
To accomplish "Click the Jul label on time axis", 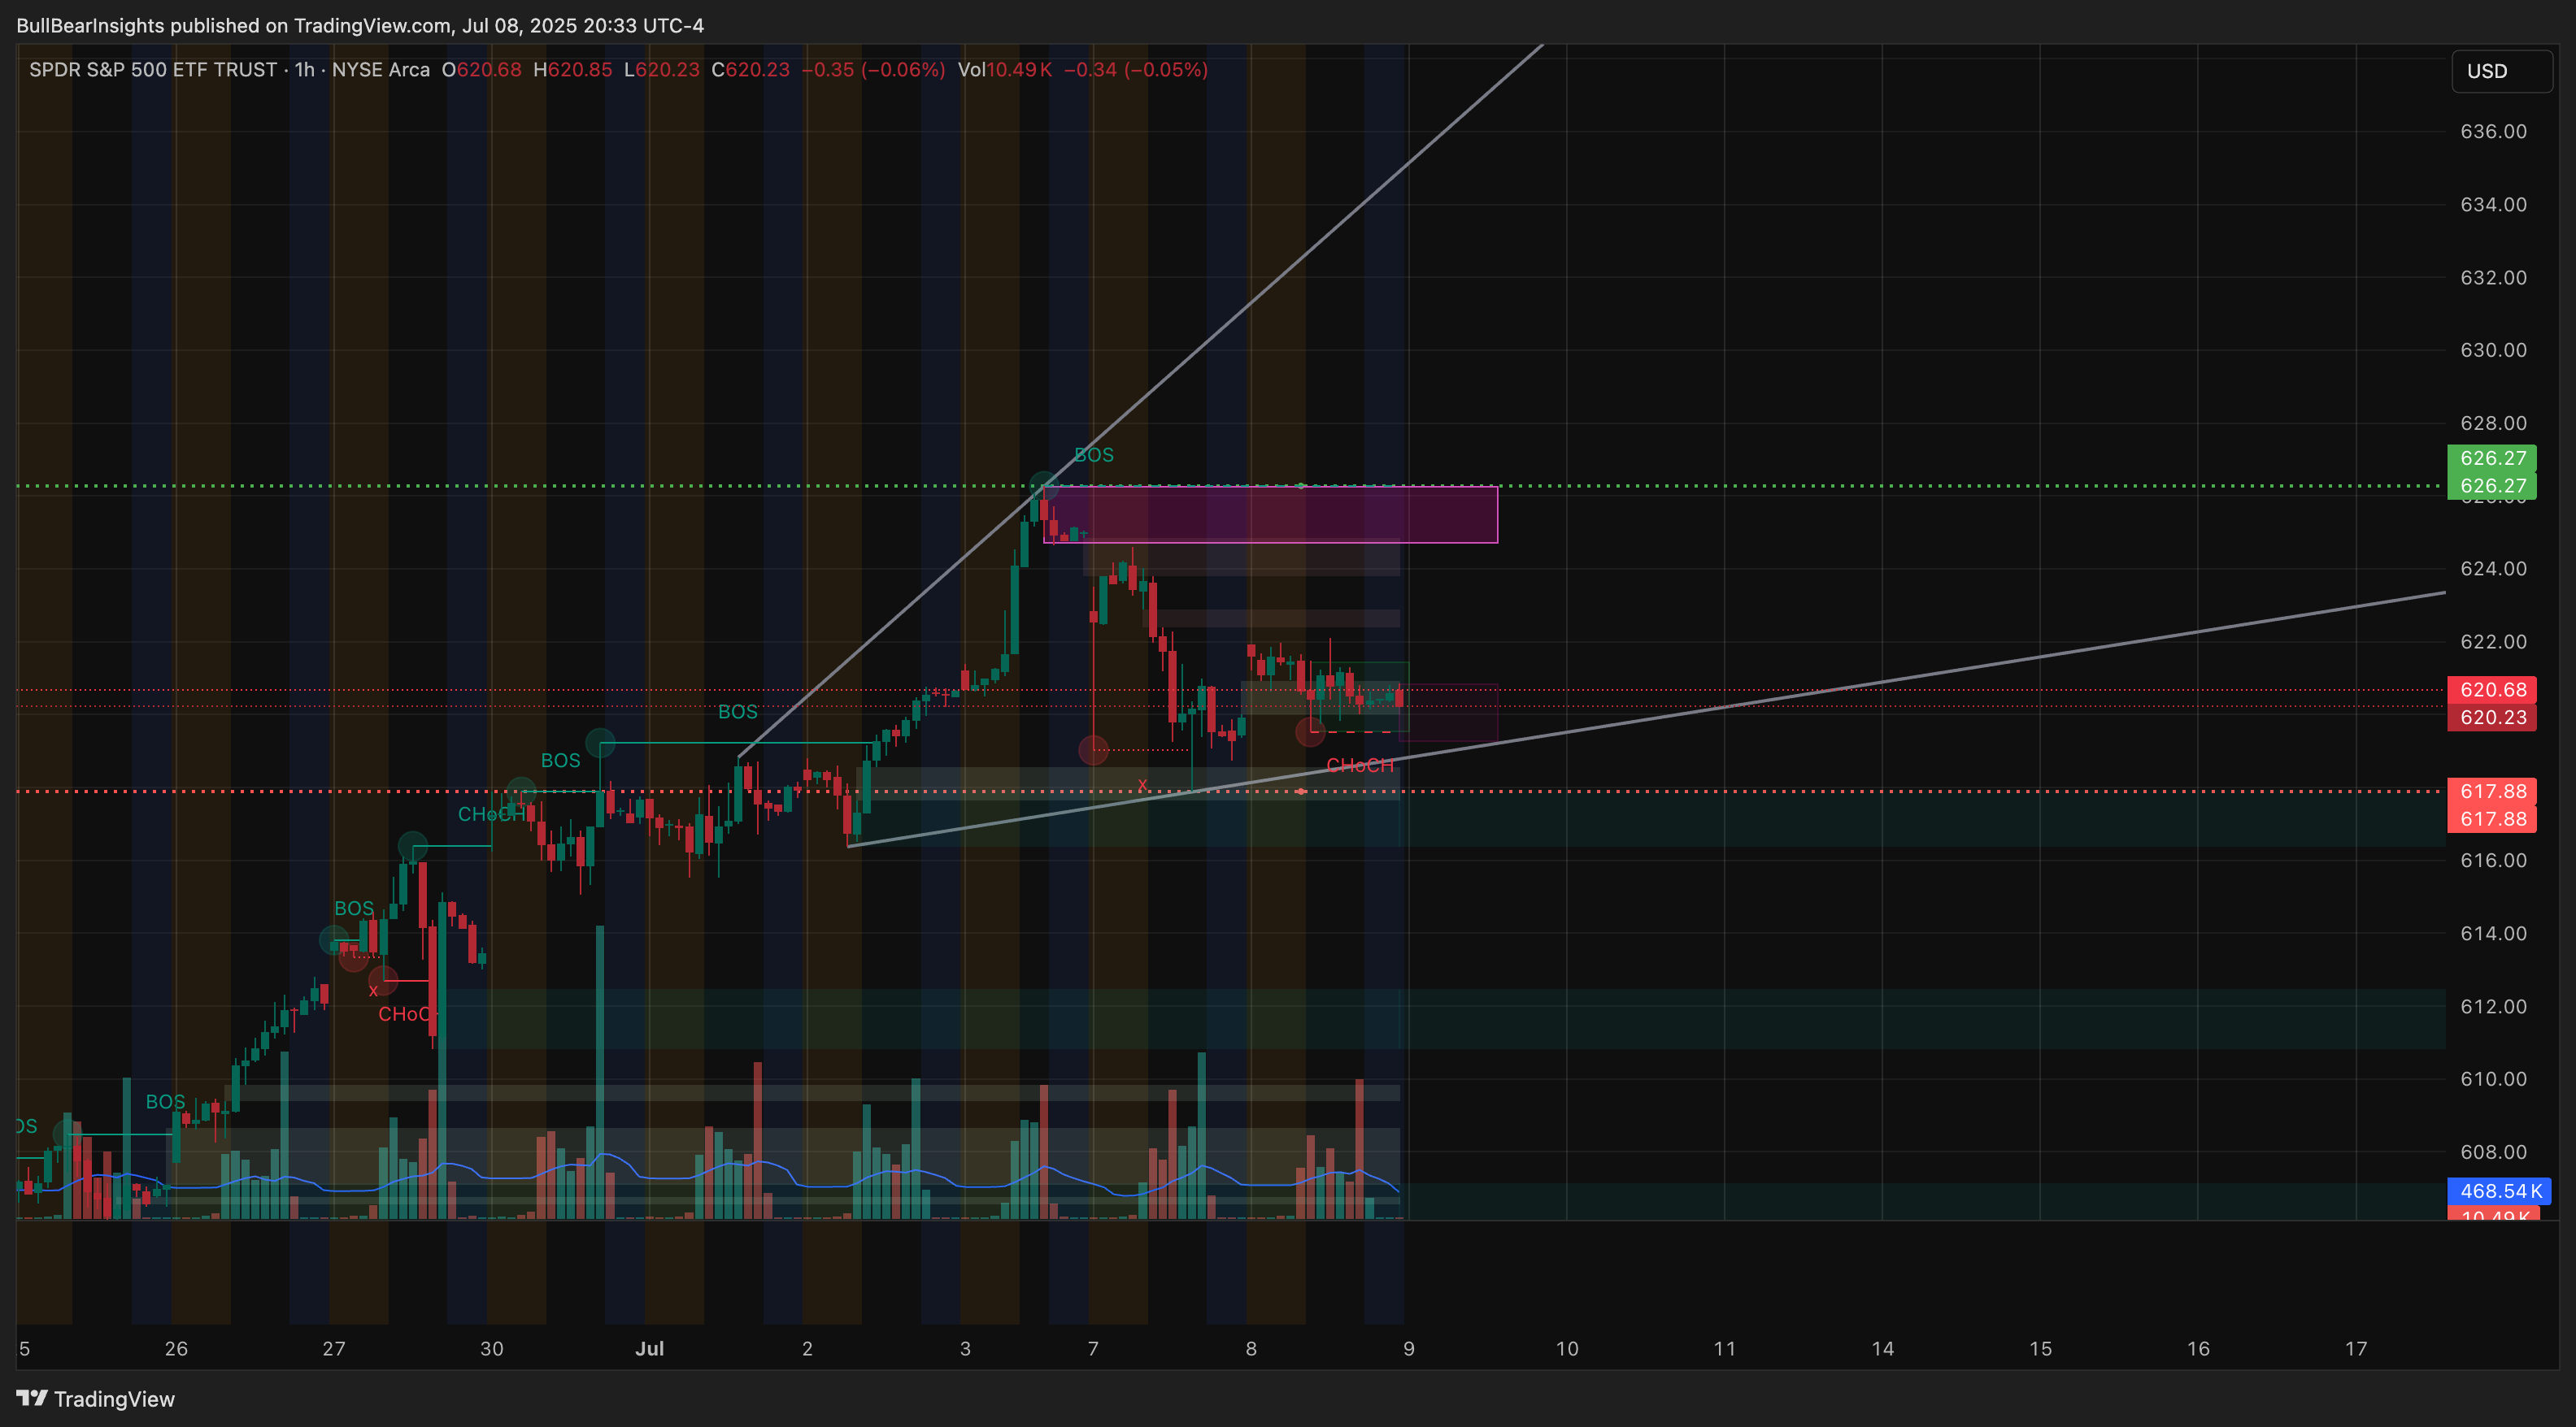I will click(x=650, y=1348).
